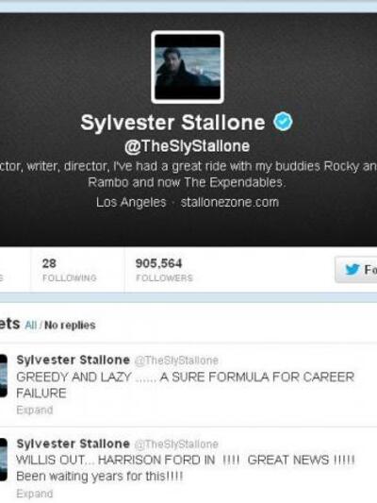Screen dimensions: 377x503
Task: Switch to the All tweets filter
Action: [x=31, y=325]
